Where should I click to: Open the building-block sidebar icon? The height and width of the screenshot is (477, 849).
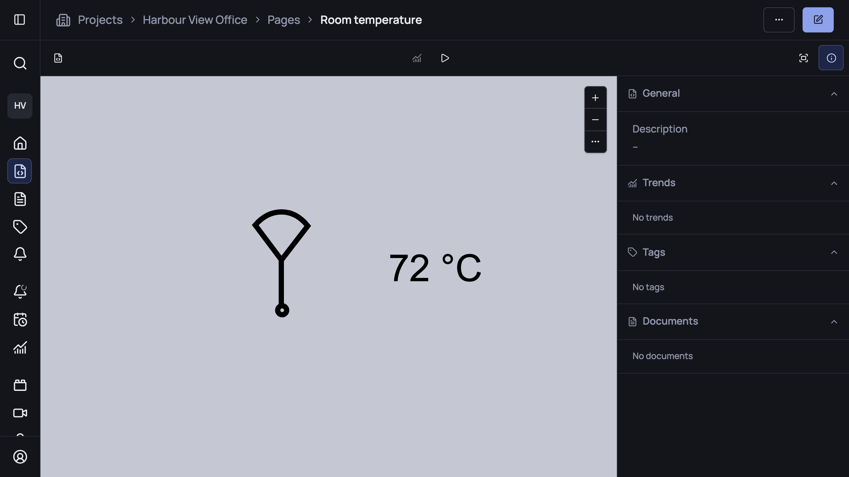(20, 385)
